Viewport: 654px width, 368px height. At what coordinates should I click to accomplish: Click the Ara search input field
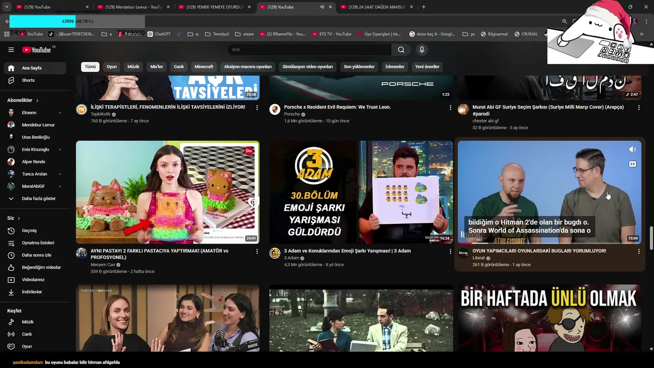click(x=309, y=50)
